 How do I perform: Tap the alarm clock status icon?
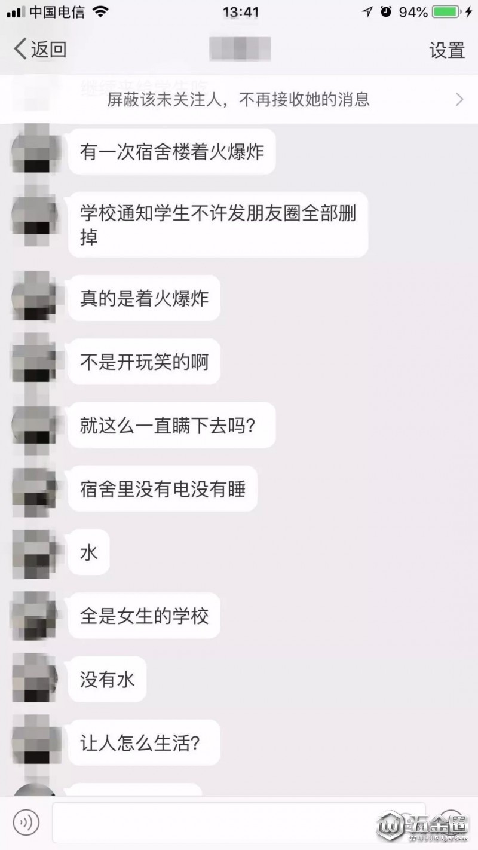click(386, 12)
